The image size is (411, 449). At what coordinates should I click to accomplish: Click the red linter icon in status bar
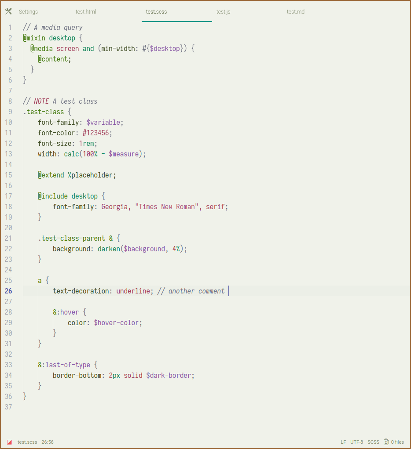[x=10, y=442]
